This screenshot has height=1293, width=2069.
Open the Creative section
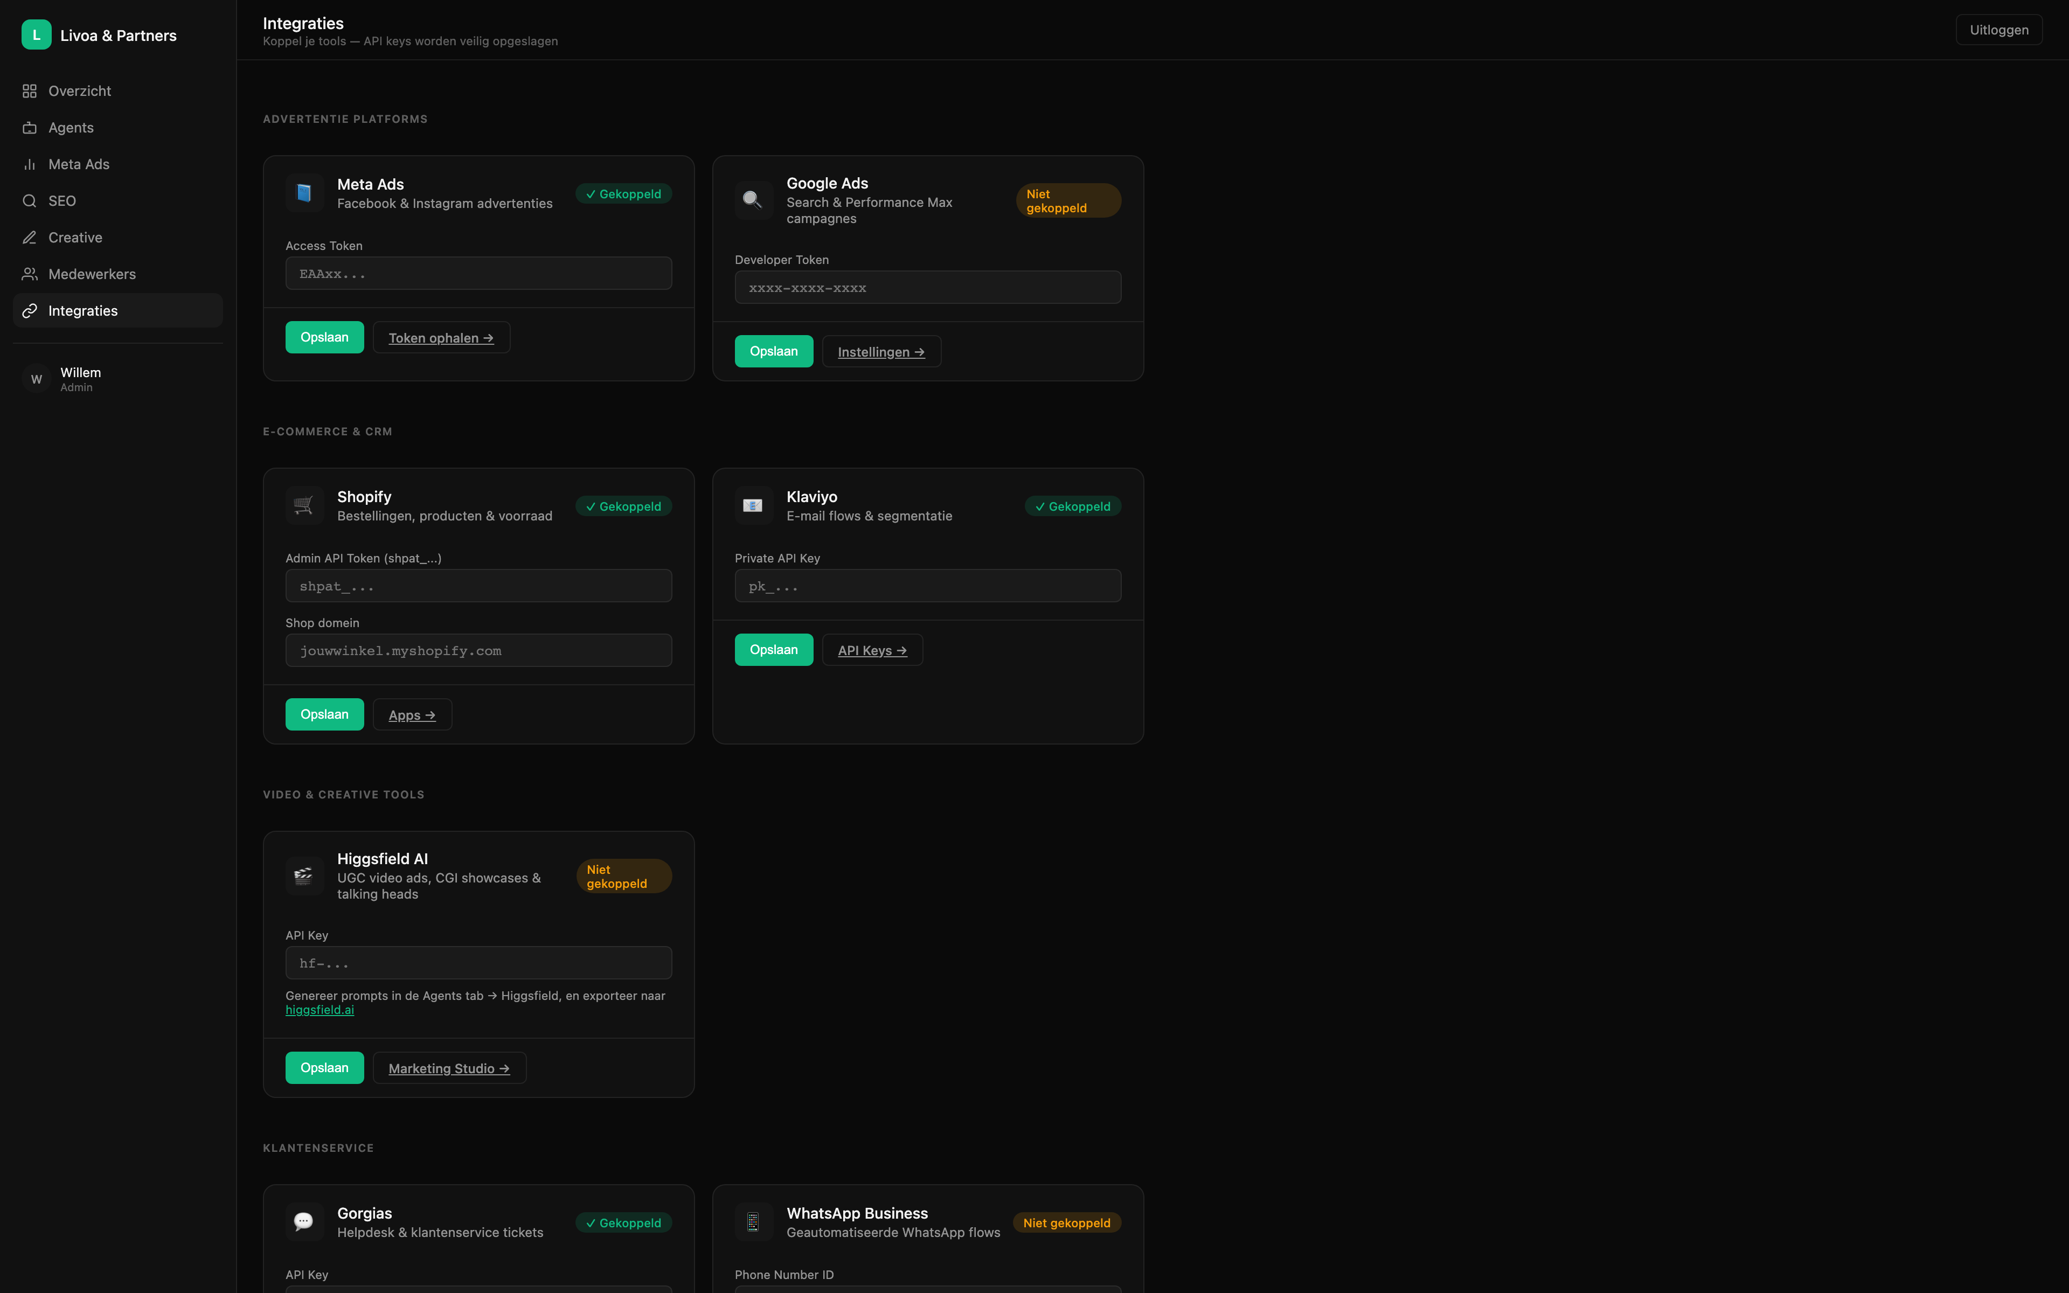click(x=118, y=238)
